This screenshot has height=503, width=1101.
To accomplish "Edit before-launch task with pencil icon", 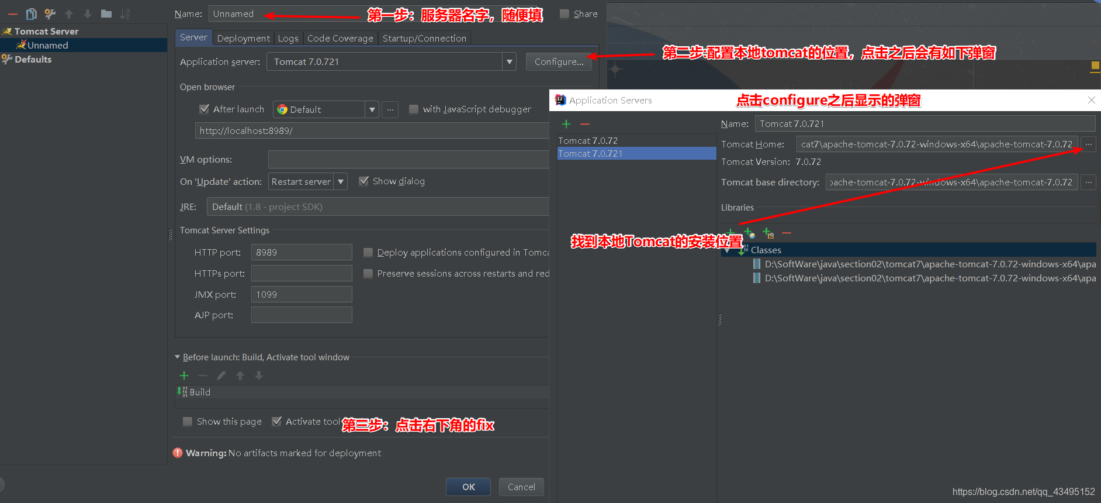I will click(x=221, y=375).
